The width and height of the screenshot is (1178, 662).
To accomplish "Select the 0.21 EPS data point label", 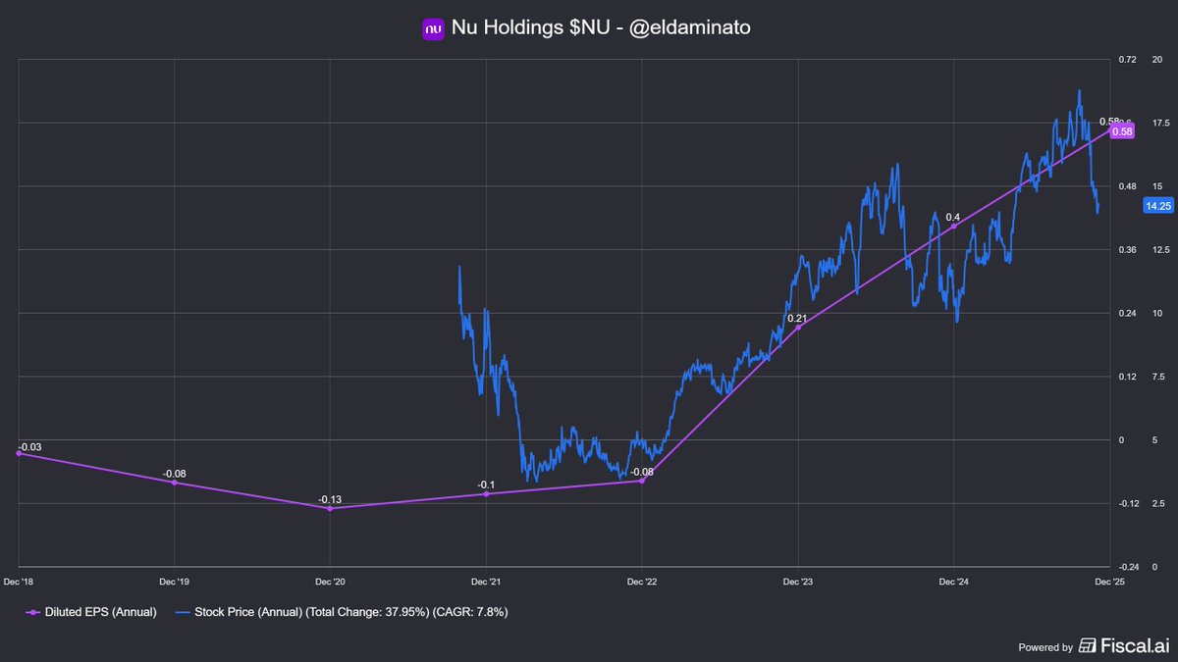I will pyautogui.click(x=797, y=318).
